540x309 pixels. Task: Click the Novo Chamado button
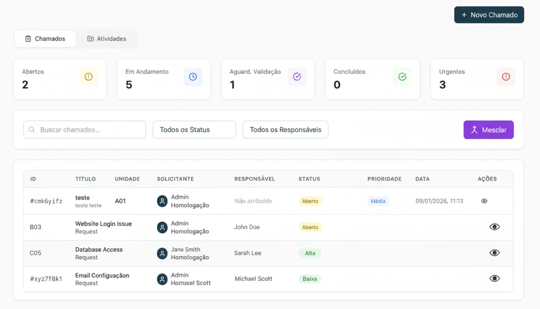[x=489, y=15]
